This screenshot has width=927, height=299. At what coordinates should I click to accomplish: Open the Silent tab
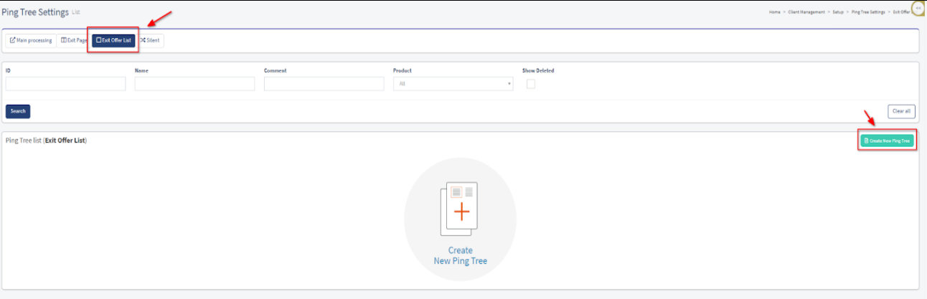click(150, 40)
